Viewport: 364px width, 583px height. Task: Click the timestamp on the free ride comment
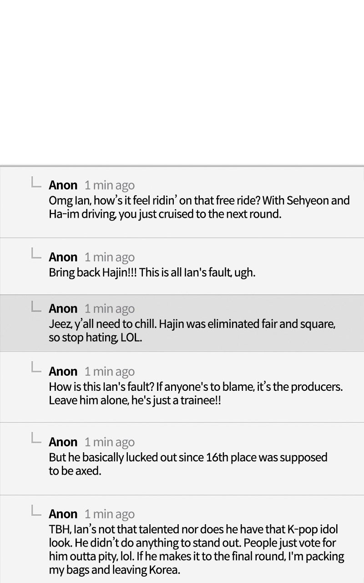[109, 185]
